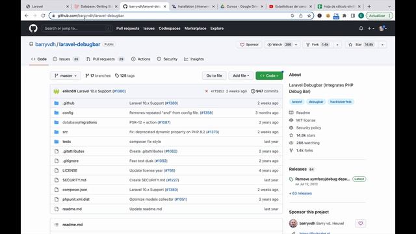Open a new browser tab
The image size is (416, 234).
(369, 6)
